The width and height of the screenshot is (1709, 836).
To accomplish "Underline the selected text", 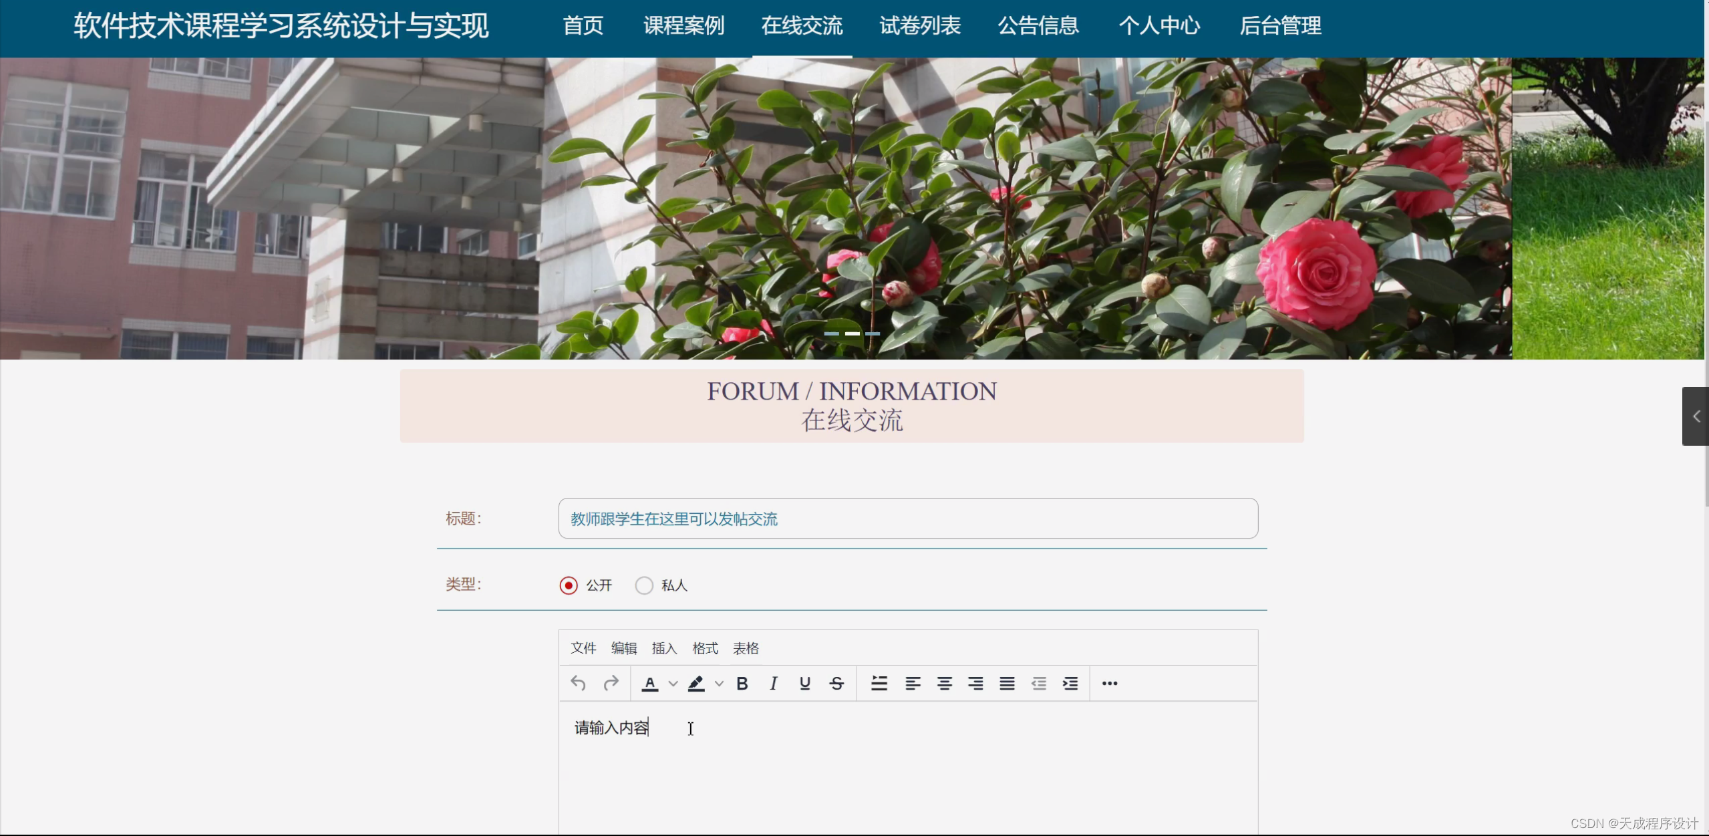I will tap(804, 683).
